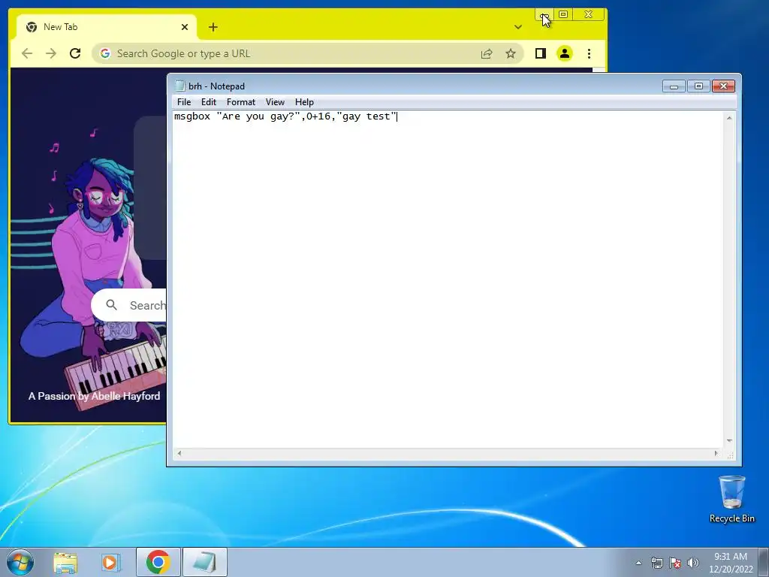Open the volume speaker tray icon

(x=693, y=563)
